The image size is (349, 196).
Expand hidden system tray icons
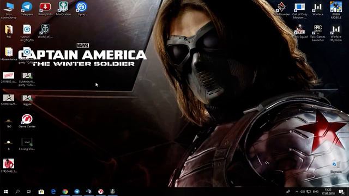point(297,192)
